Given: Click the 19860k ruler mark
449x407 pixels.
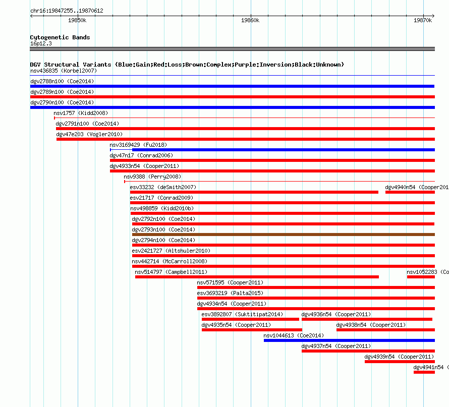Looking at the screenshot, I should (x=250, y=20).
